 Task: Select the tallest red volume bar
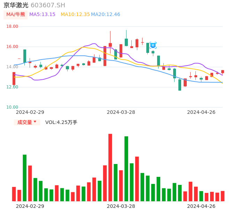point(110,167)
